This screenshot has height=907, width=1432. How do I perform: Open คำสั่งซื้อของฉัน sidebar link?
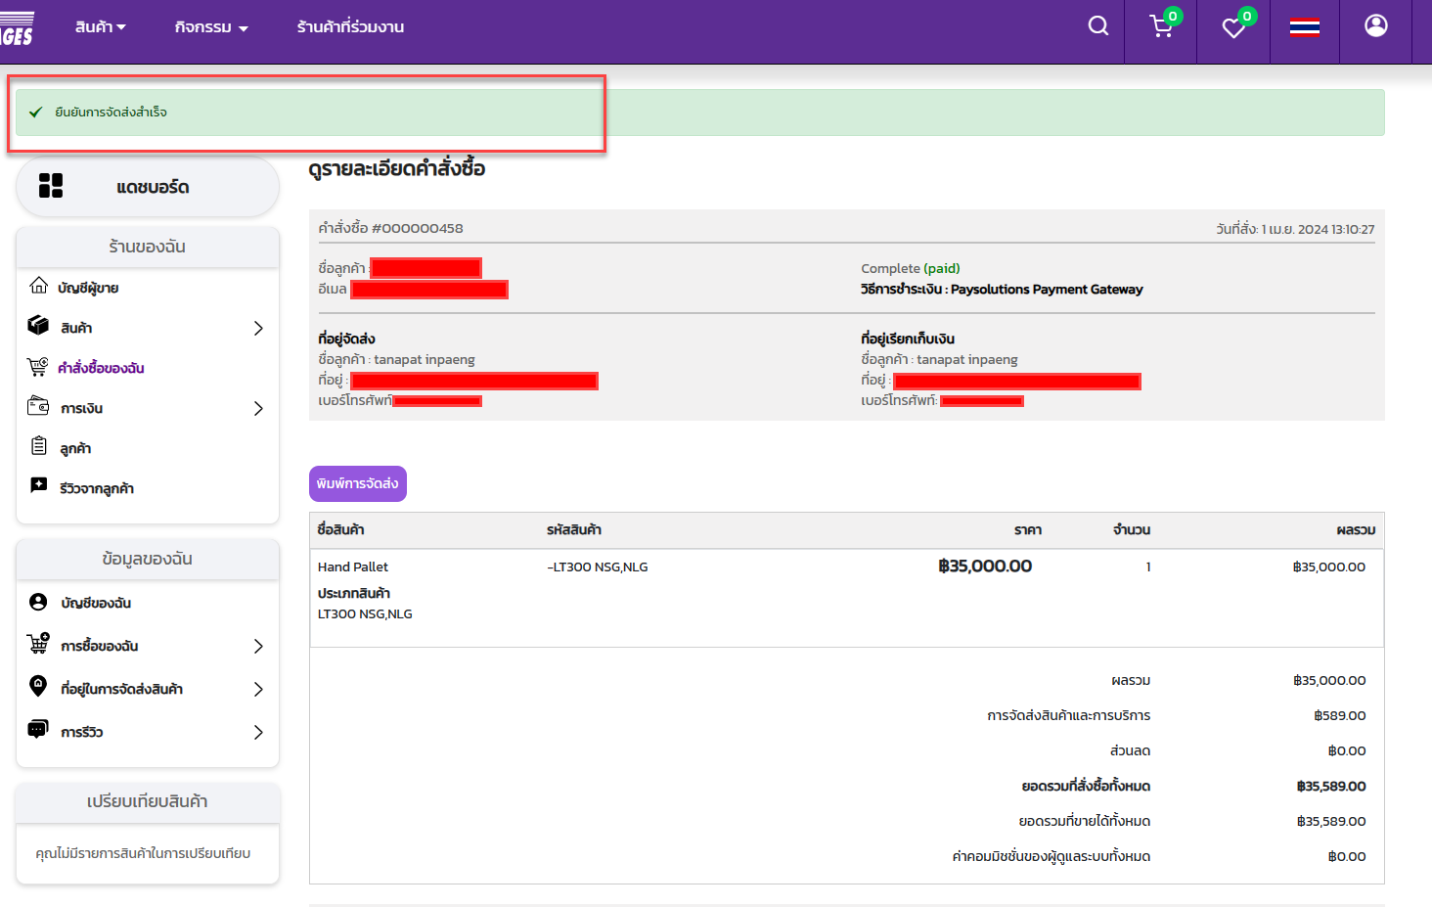point(101,368)
